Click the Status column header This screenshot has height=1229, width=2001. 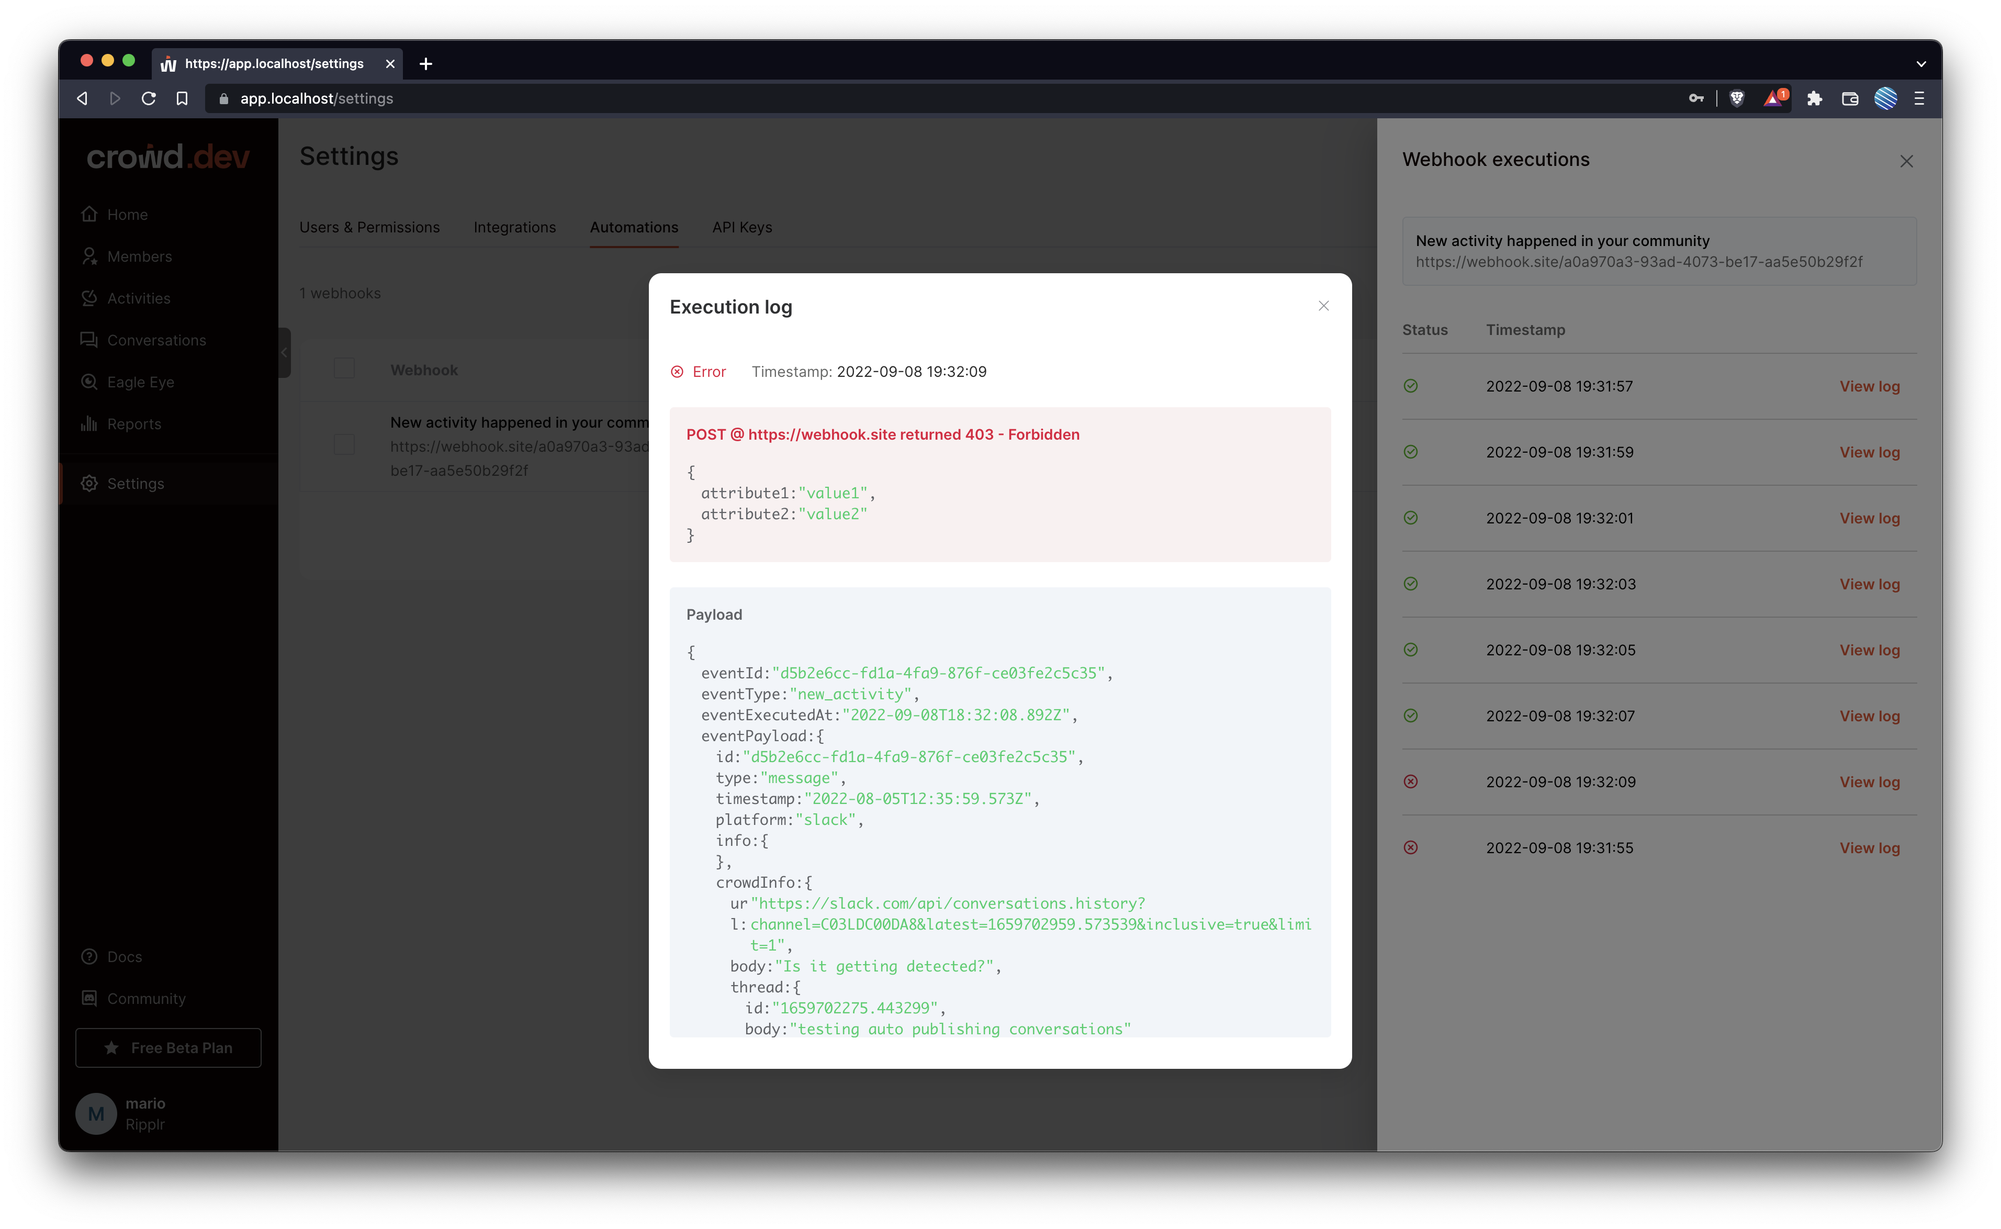tap(1424, 330)
